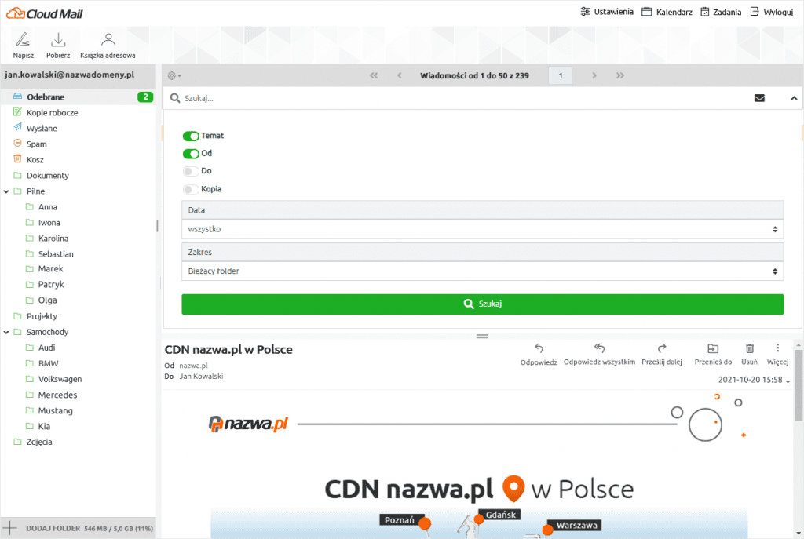This screenshot has width=804, height=539.
Task: Click DODAJ FOLDER plus button
Action: click(9, 528)
